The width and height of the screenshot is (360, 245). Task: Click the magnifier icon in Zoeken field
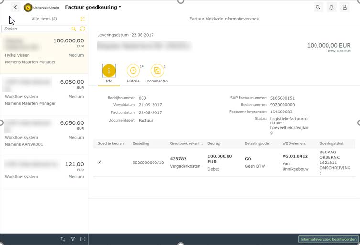(x=74, y=29)
